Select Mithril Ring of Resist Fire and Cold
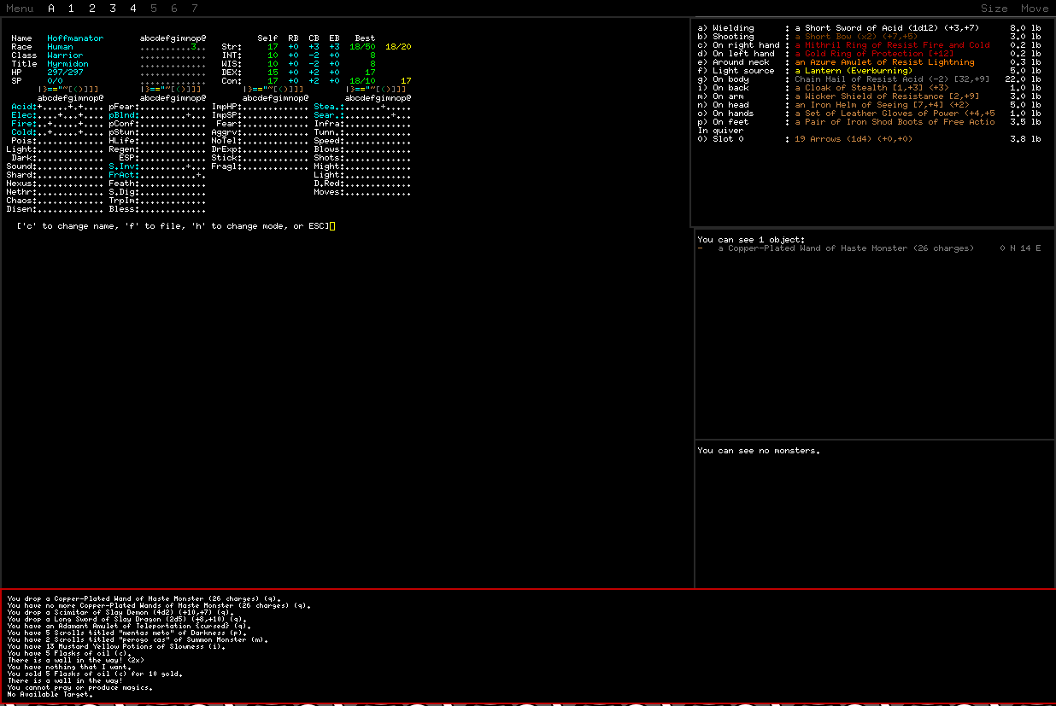1056x706 pixels. pyautogui.click(x=892, y=45)
